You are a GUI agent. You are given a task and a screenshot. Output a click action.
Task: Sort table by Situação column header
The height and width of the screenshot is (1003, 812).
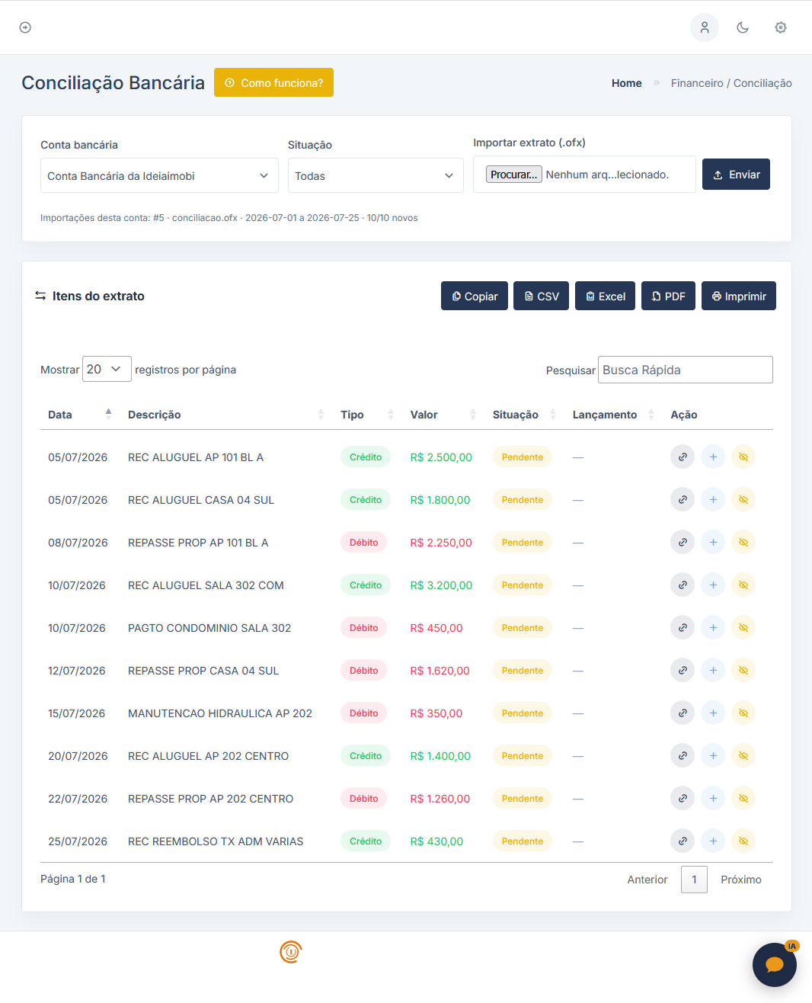(x=525, y=415)
